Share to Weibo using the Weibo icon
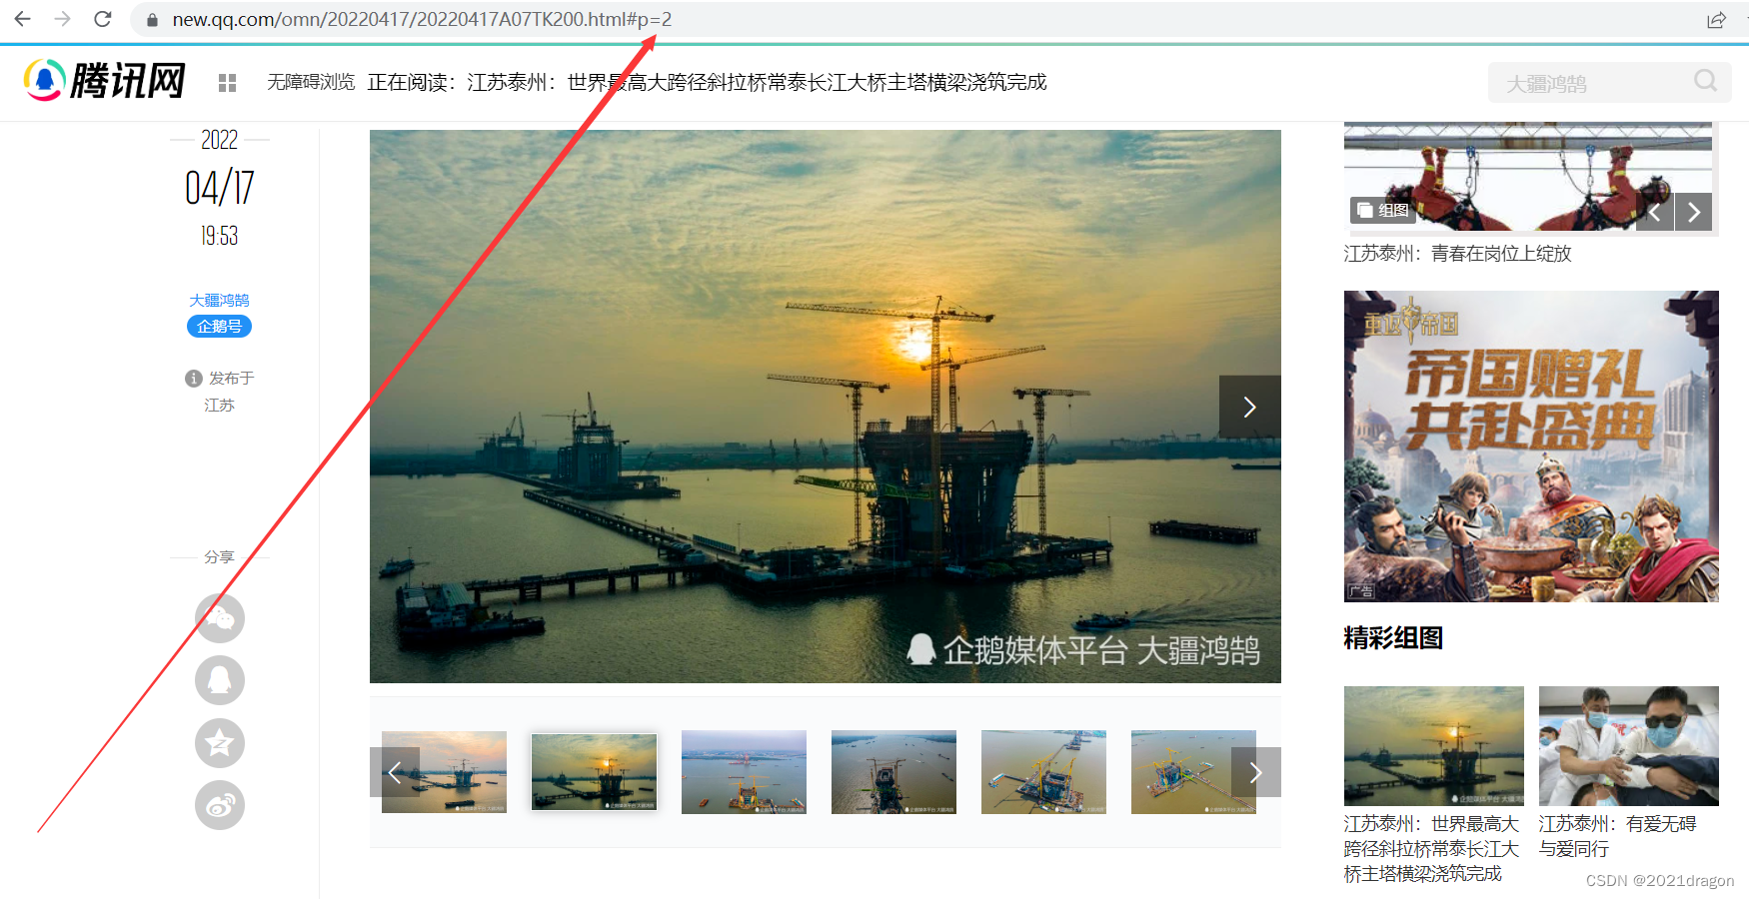 click(x=220, y=805)
